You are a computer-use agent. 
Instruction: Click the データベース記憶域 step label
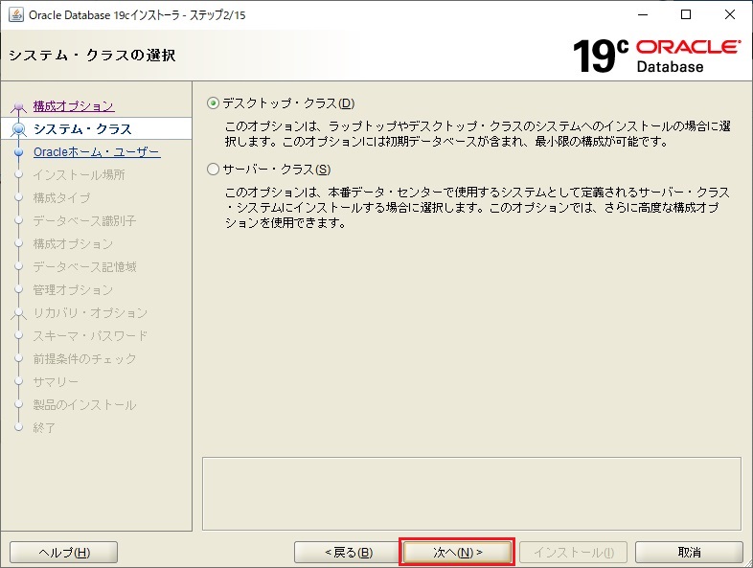[84, 267]
